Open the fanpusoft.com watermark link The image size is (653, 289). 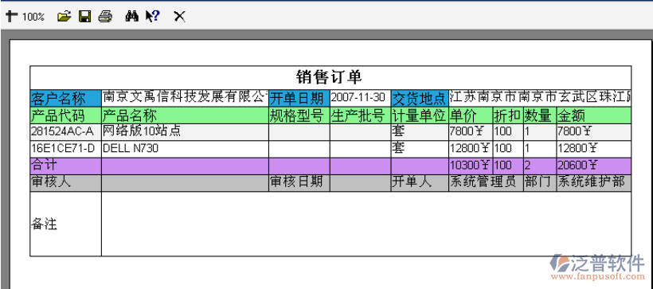pos(598,276)
